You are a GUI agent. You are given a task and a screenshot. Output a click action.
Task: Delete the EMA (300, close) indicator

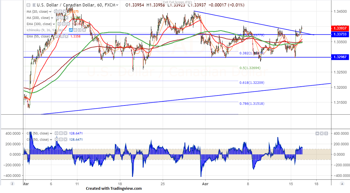(68, 24)
